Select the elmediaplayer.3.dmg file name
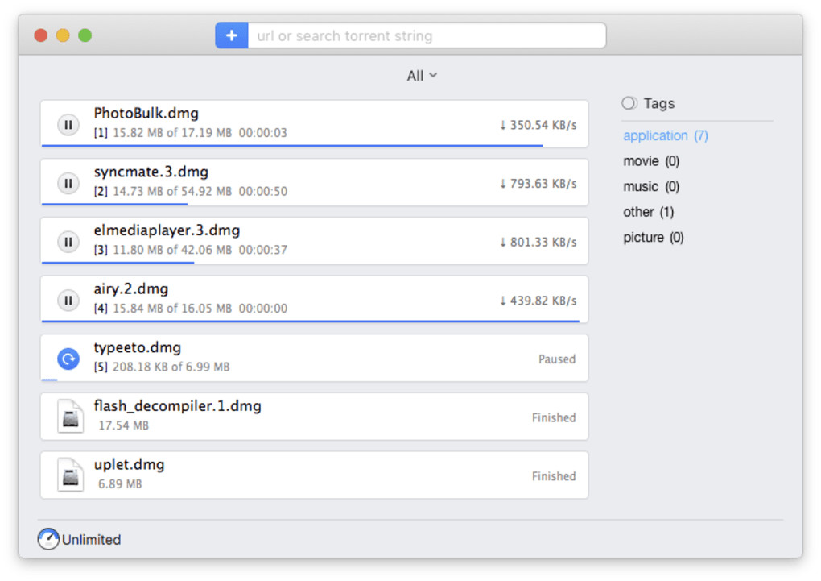Viewport: 821px width, 581px height. [167, 230]
